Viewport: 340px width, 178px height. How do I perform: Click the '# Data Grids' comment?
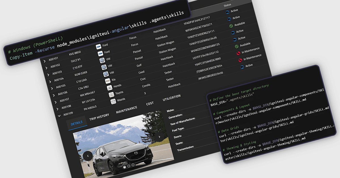[229, 130]
